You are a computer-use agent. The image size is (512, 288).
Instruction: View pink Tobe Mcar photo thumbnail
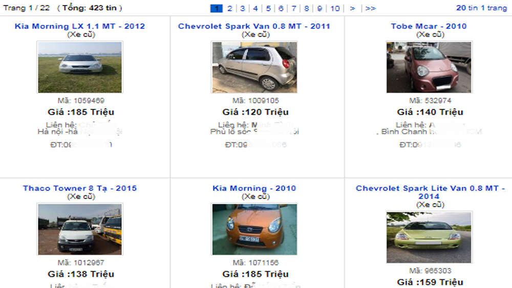(429, 67)
